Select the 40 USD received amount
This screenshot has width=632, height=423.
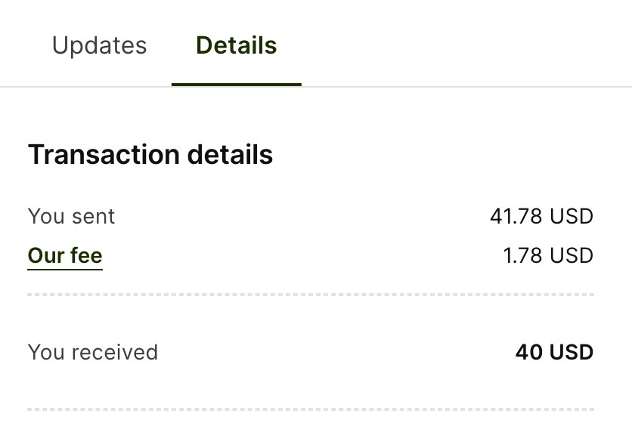554,352
